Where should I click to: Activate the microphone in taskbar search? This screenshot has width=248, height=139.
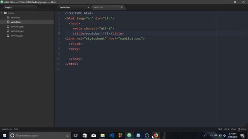[67, 136]
